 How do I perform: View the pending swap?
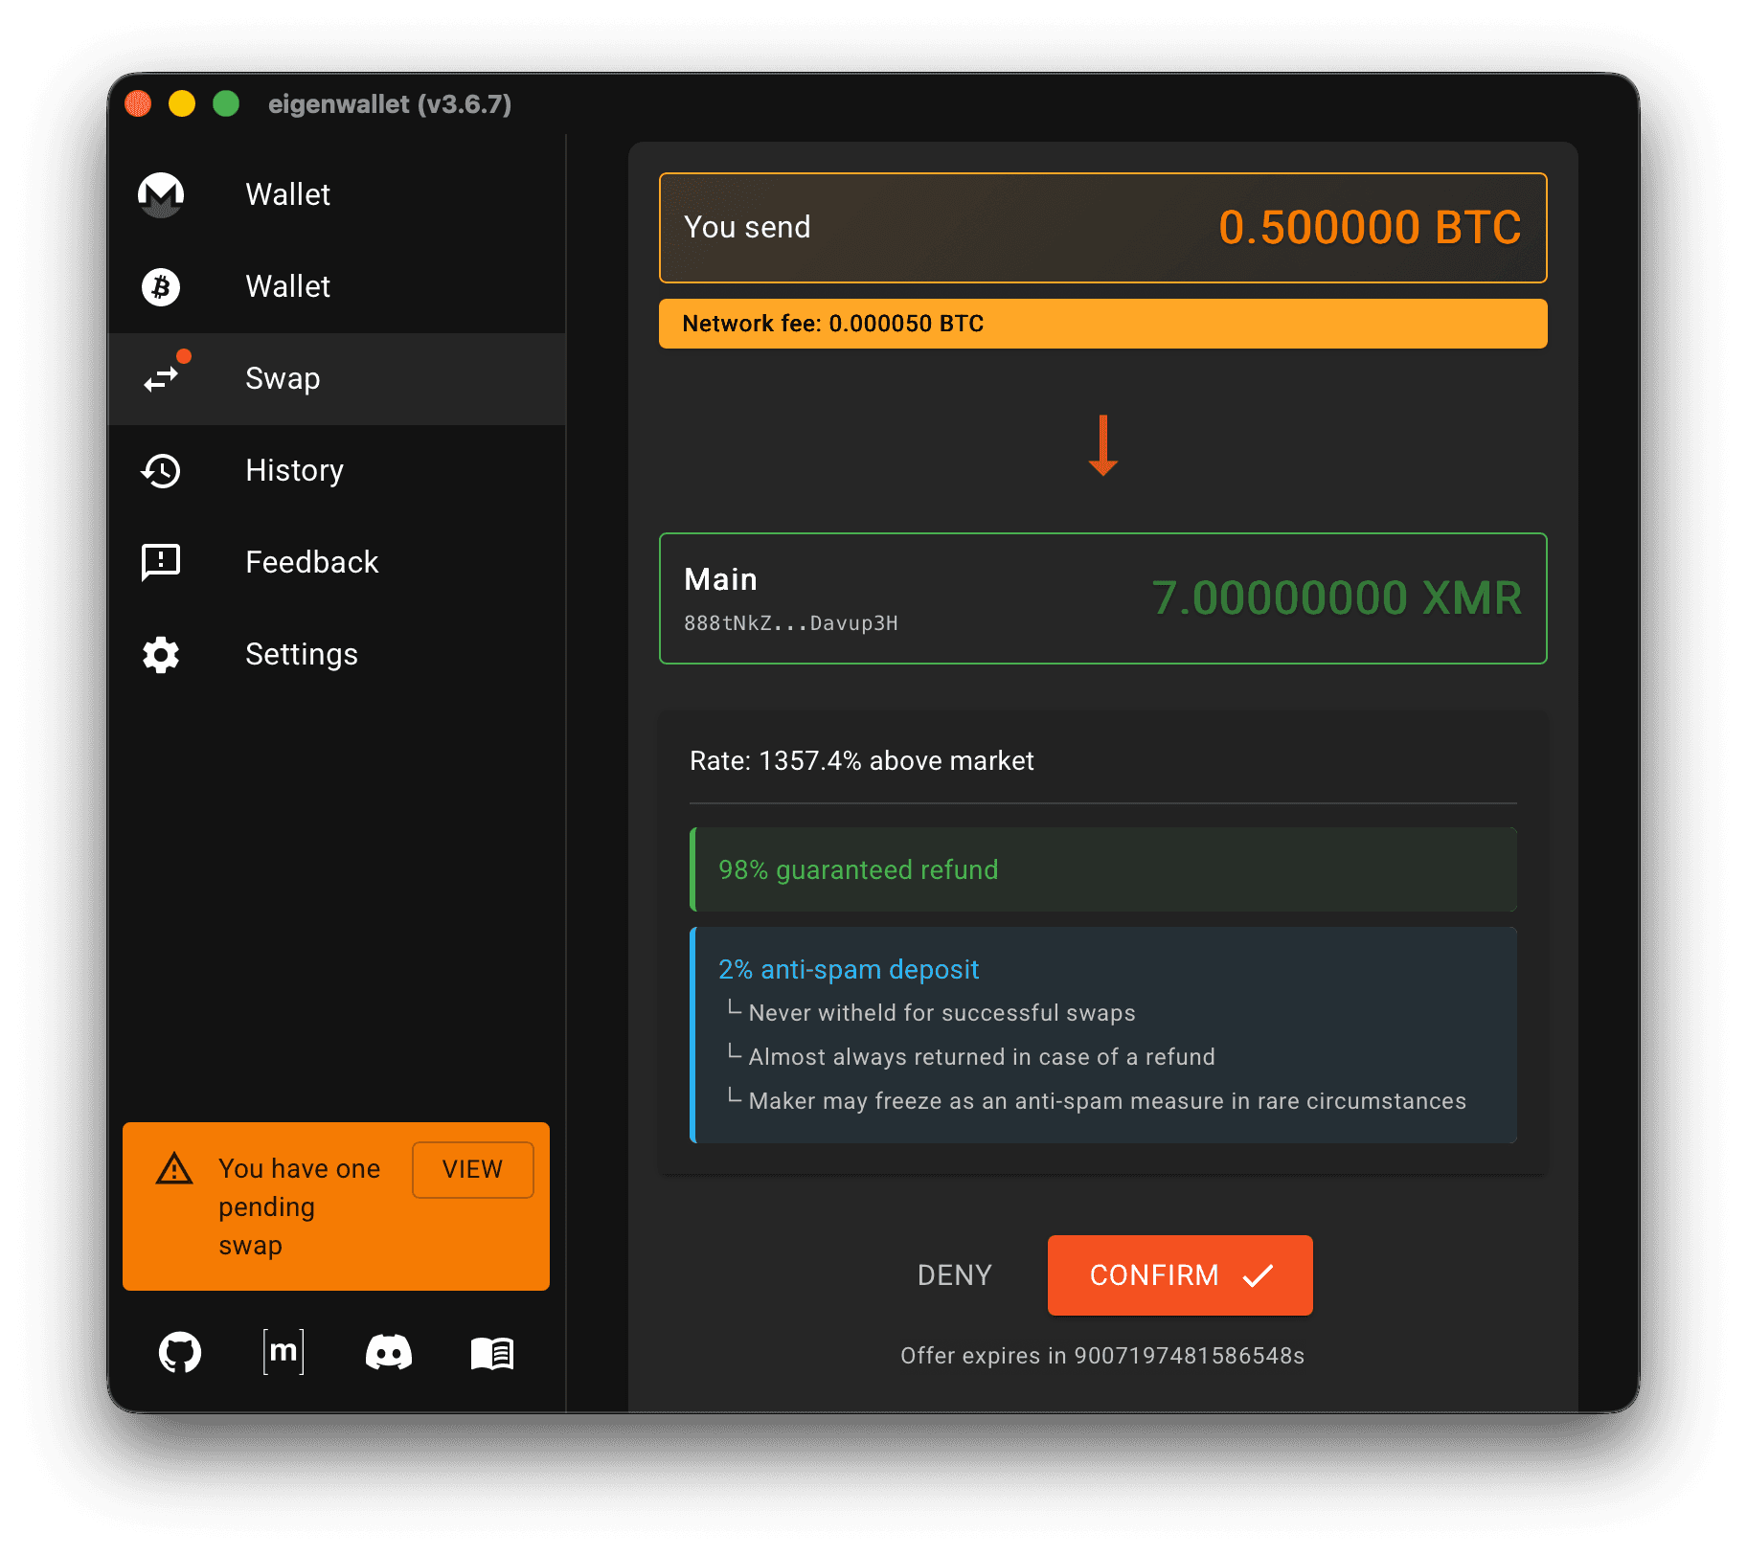472,1169
